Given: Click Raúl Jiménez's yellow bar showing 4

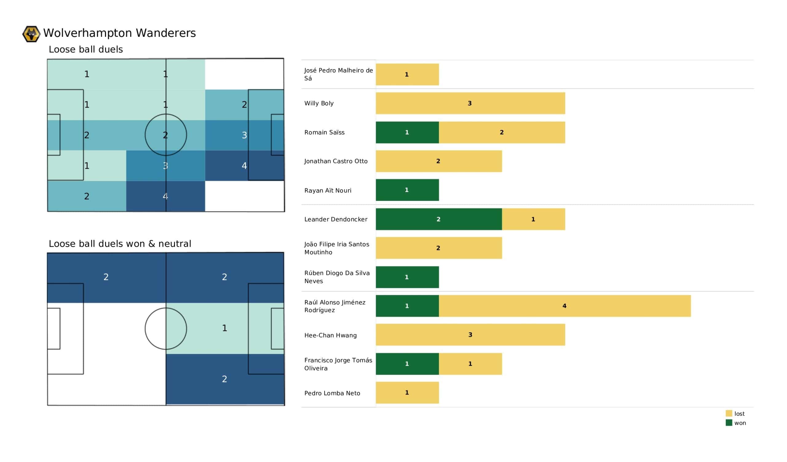Looking at the screenshot, I should pyautogui.click(x=564, y=306).
